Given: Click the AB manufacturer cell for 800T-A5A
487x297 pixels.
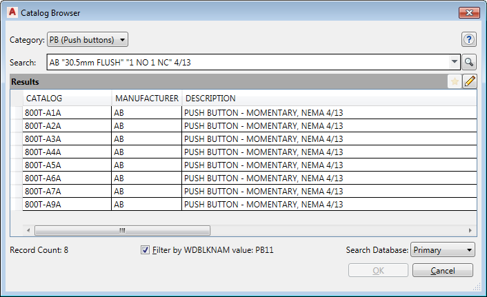Looking at the screenshot, I should [147, 165].
